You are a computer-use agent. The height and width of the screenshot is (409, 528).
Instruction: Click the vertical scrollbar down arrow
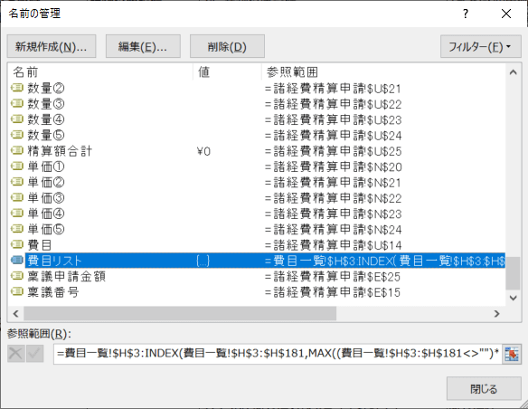click(x=514, y=298)
